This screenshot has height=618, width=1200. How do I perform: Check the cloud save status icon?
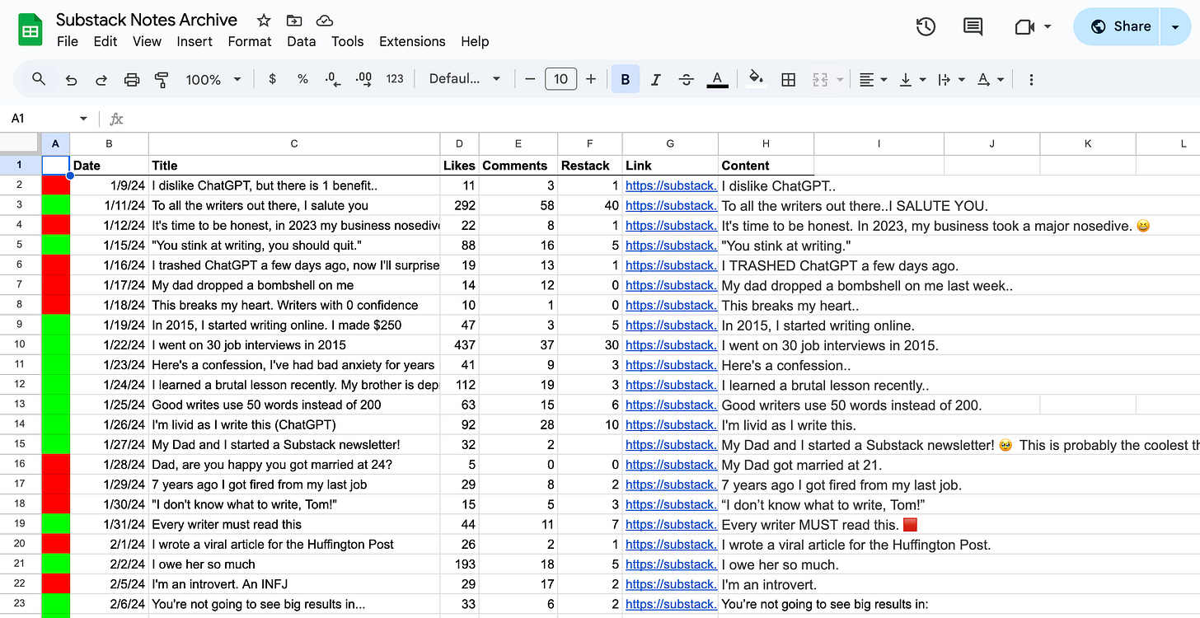(325, 21)
